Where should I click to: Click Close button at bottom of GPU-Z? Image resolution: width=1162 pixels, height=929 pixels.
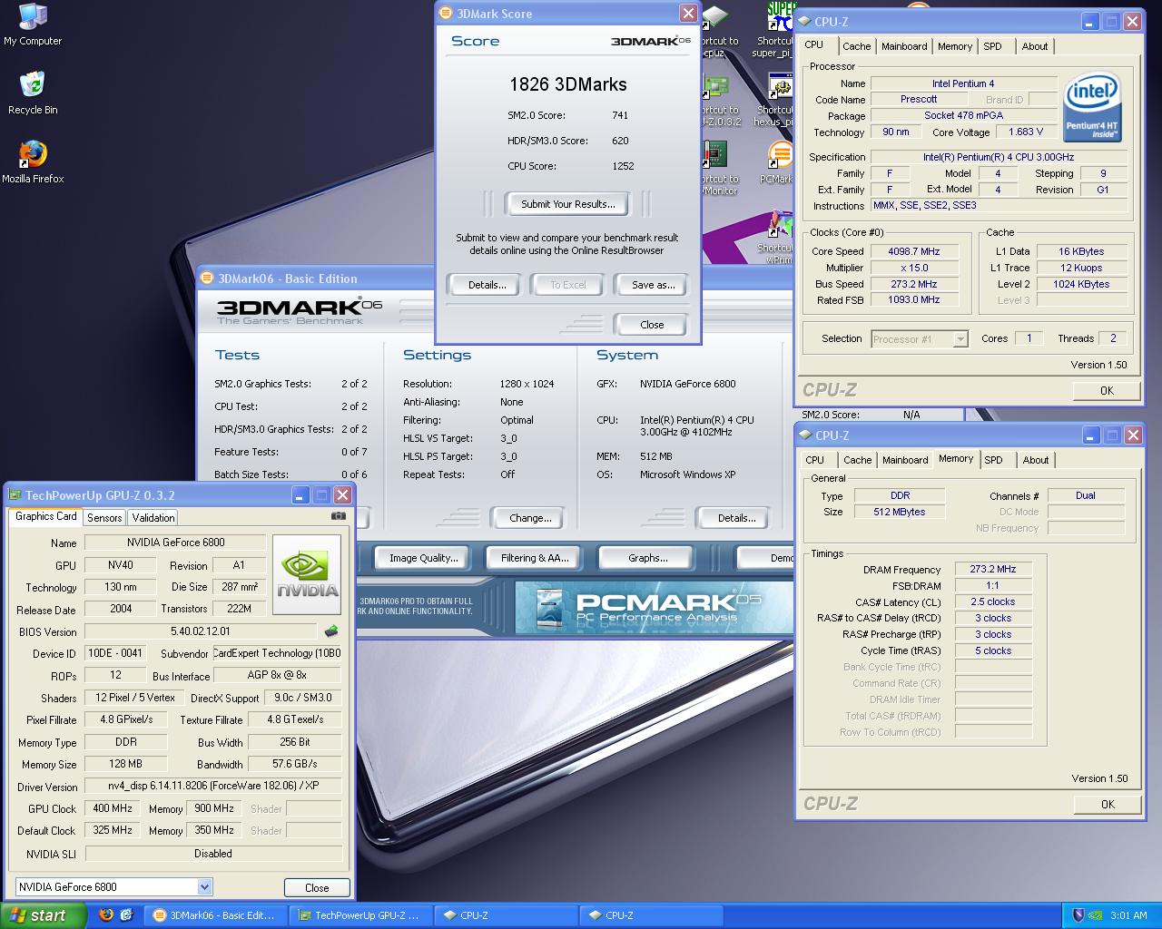point(317,887)
